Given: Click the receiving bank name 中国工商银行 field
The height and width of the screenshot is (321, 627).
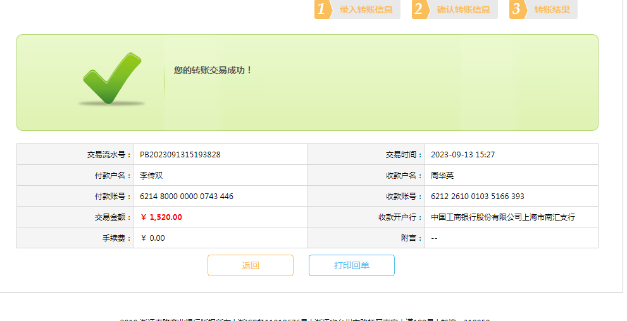Looking at the screenshot, I should click(502, 217).
